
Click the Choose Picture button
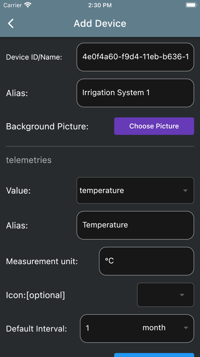154,126
